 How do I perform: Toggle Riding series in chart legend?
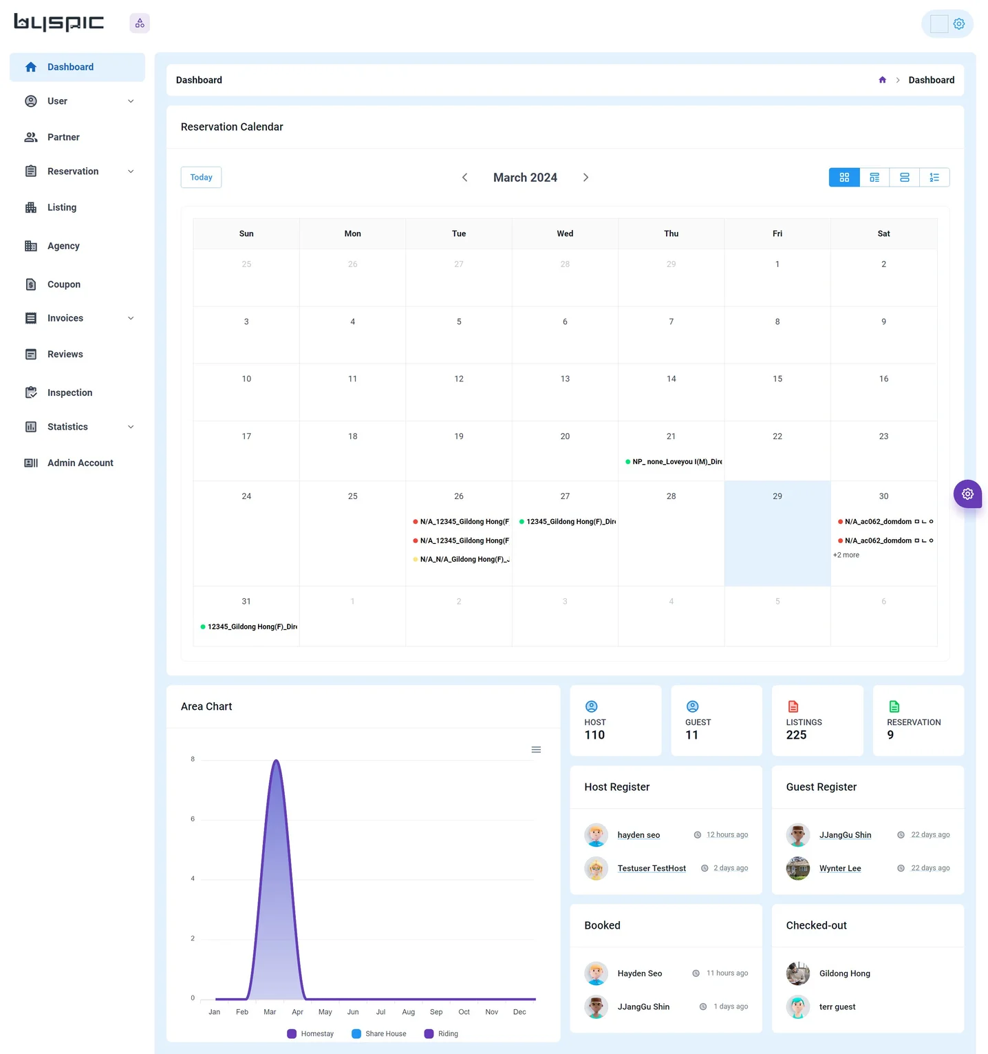coord(441,1033)
